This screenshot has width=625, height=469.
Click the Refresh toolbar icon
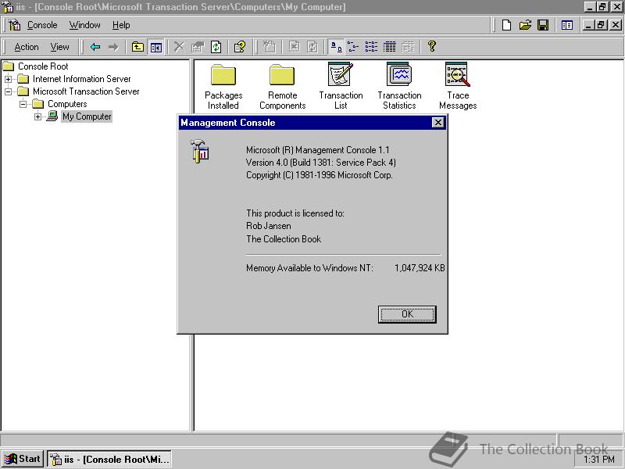pos(216,47)
